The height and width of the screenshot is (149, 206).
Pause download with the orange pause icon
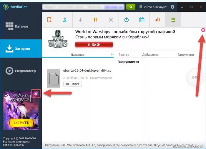(96, 20)
